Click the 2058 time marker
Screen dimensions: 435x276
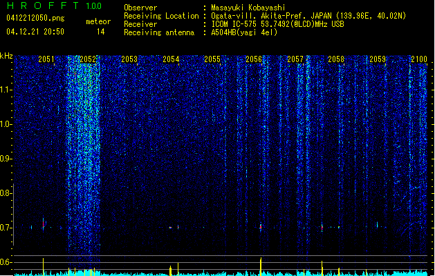[x=336, y=59]
